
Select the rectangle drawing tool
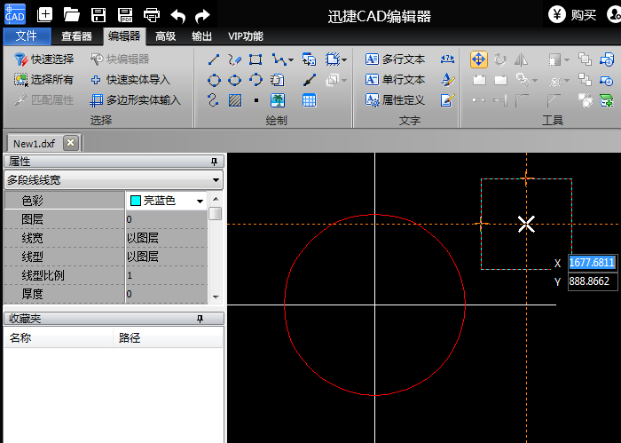[x=255, y=59]
